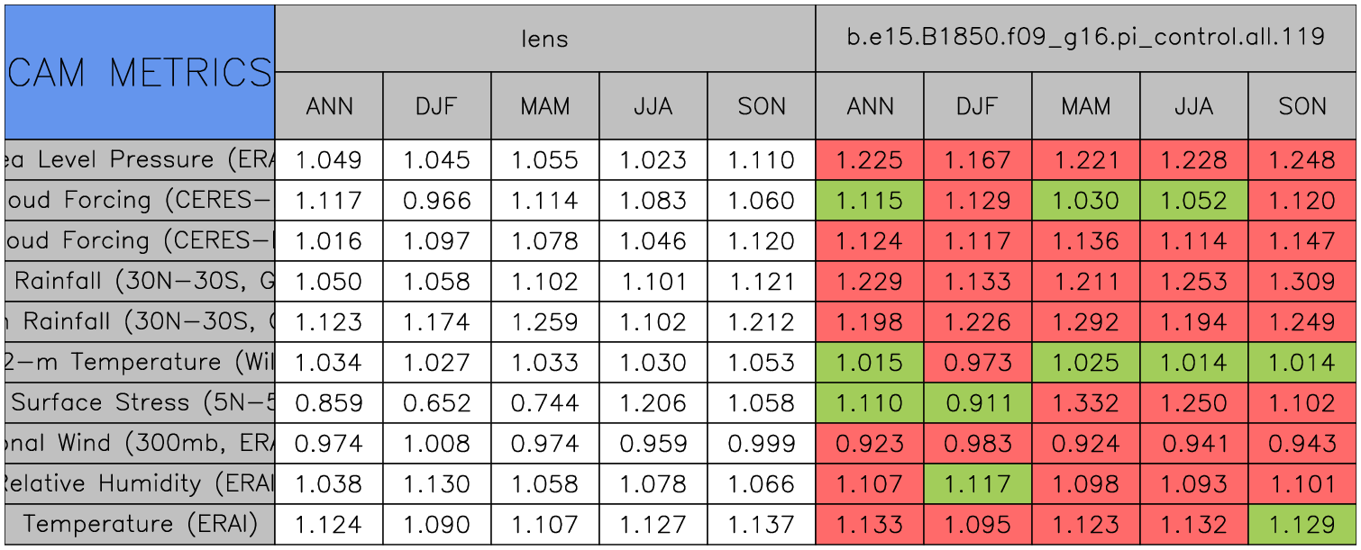Select the Temperature (ERAI) row label

coord(140,524)
